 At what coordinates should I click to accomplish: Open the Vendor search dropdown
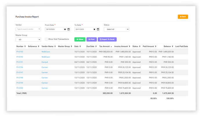click(x=28, y=29)
